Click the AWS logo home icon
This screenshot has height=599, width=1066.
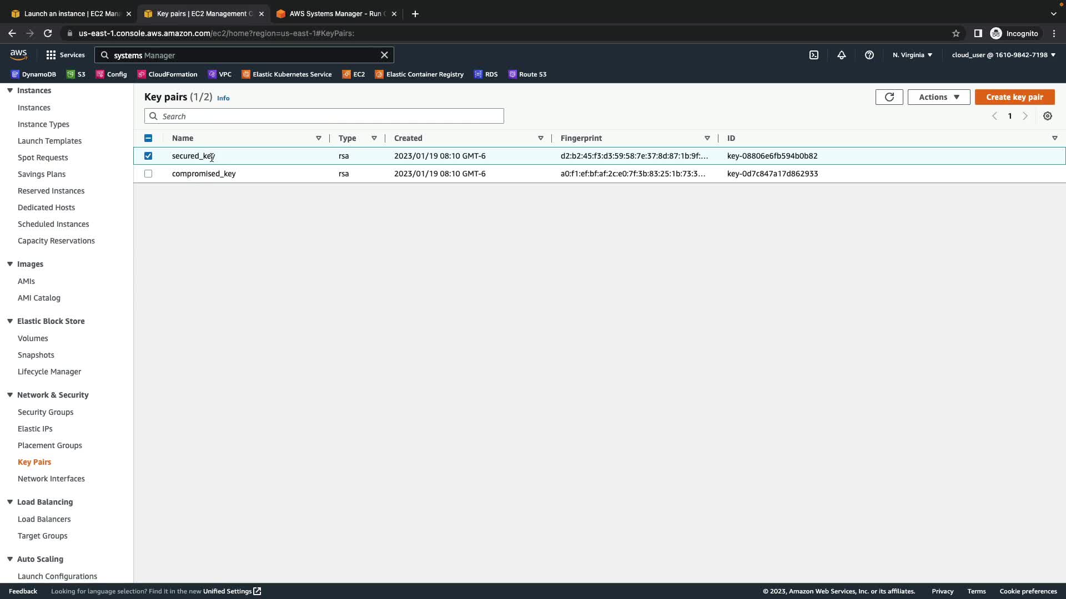coord(18,54)
